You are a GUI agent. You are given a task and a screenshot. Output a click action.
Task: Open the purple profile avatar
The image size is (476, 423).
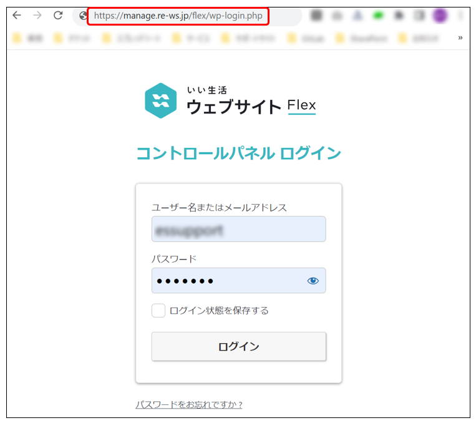[440, 15]
